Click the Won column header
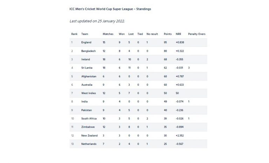Image resolution: width=269 pixels, height=163 pixels. 122,34
